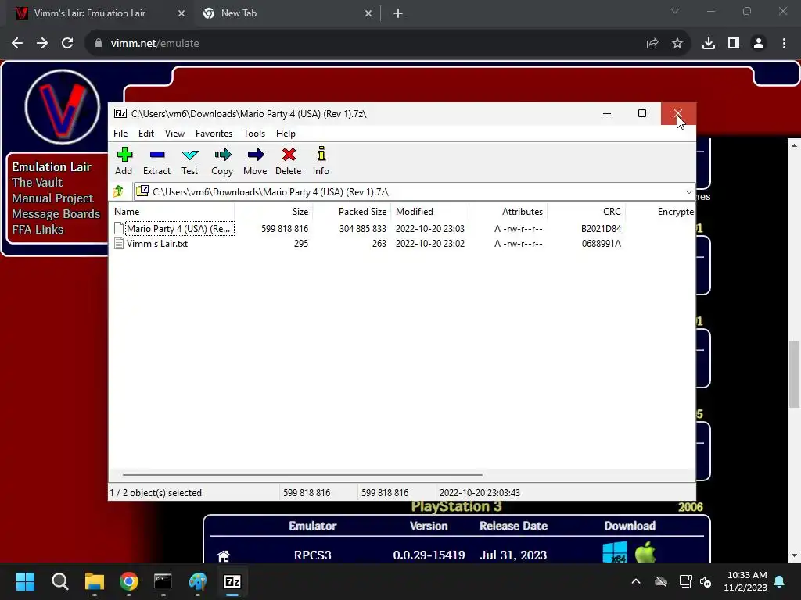Screen dimensions: 801x600
Task: Select the Copy toolbar button
Action: 222,161
